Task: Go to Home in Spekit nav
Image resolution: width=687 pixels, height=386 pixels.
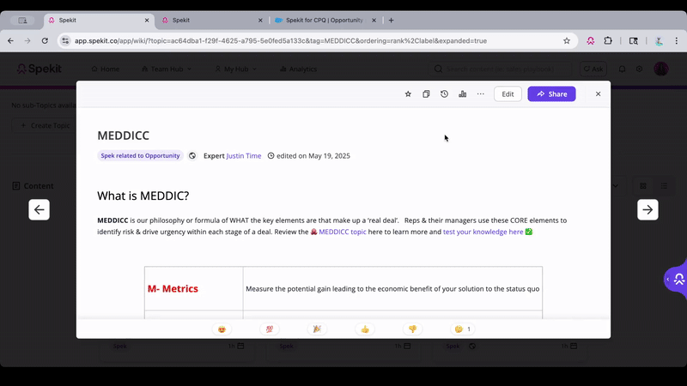Action: [105, 69]
